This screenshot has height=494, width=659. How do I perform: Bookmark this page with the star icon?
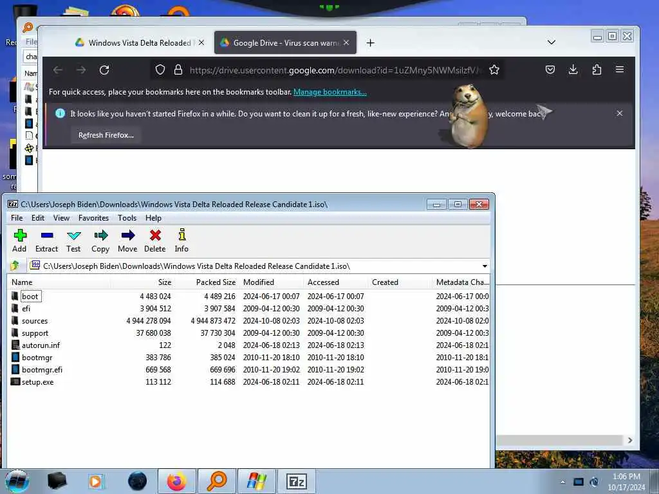pos(494,69)
